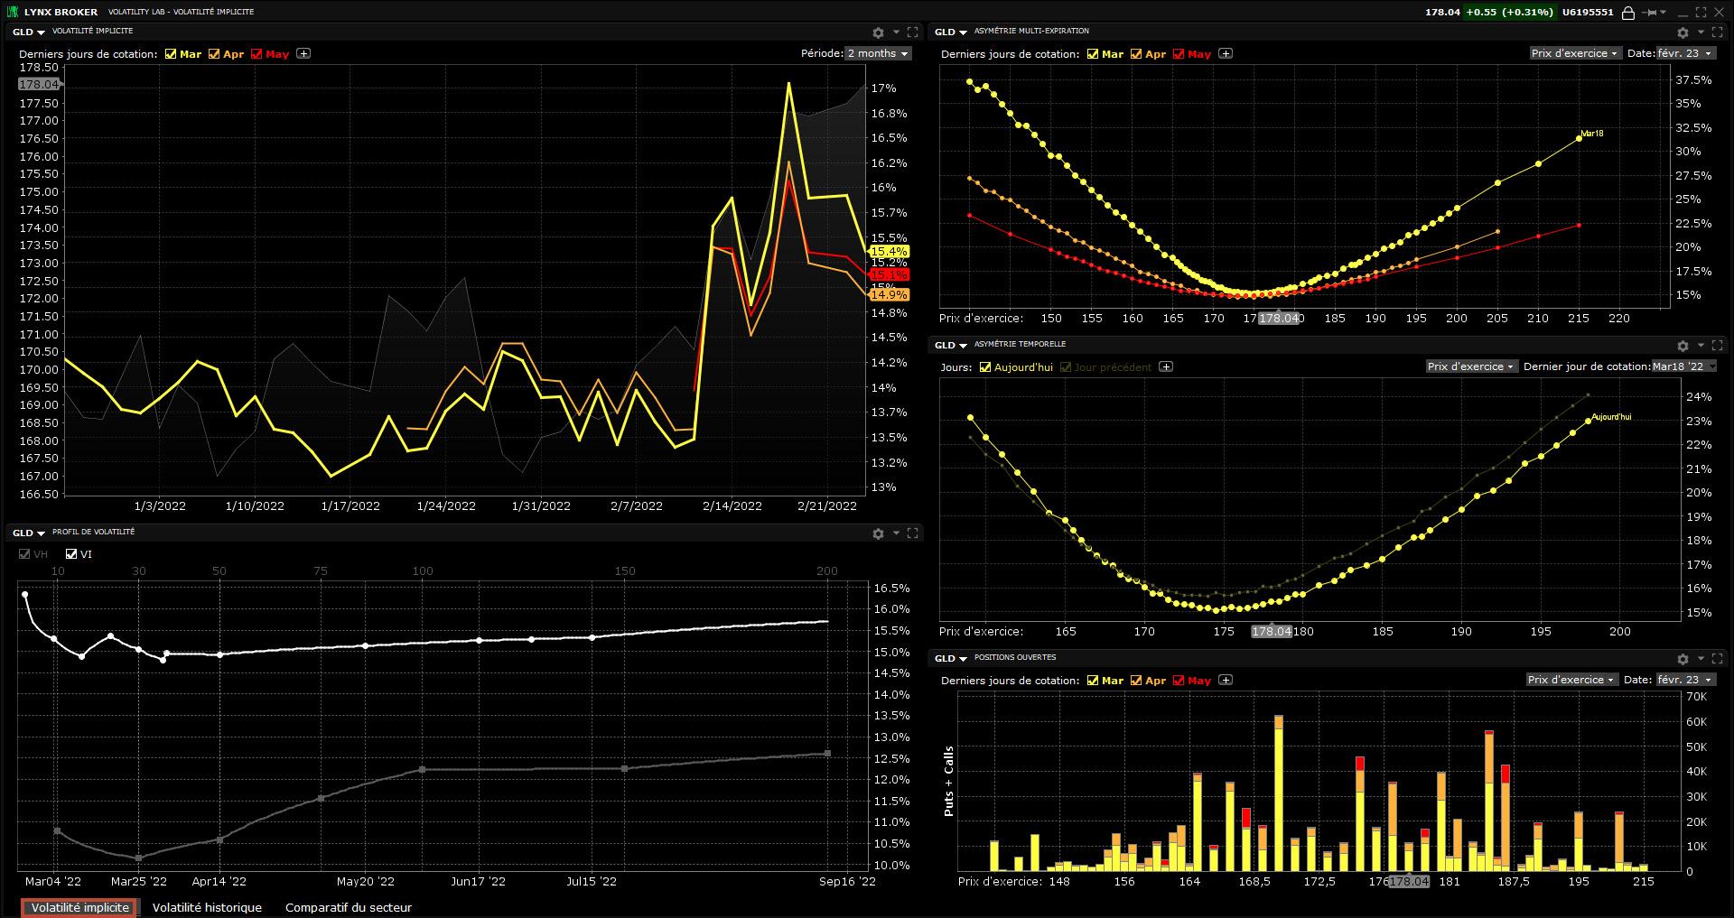
Task: Maximize the Volatilité Implicite chart panel
Action: pos(912,32)
